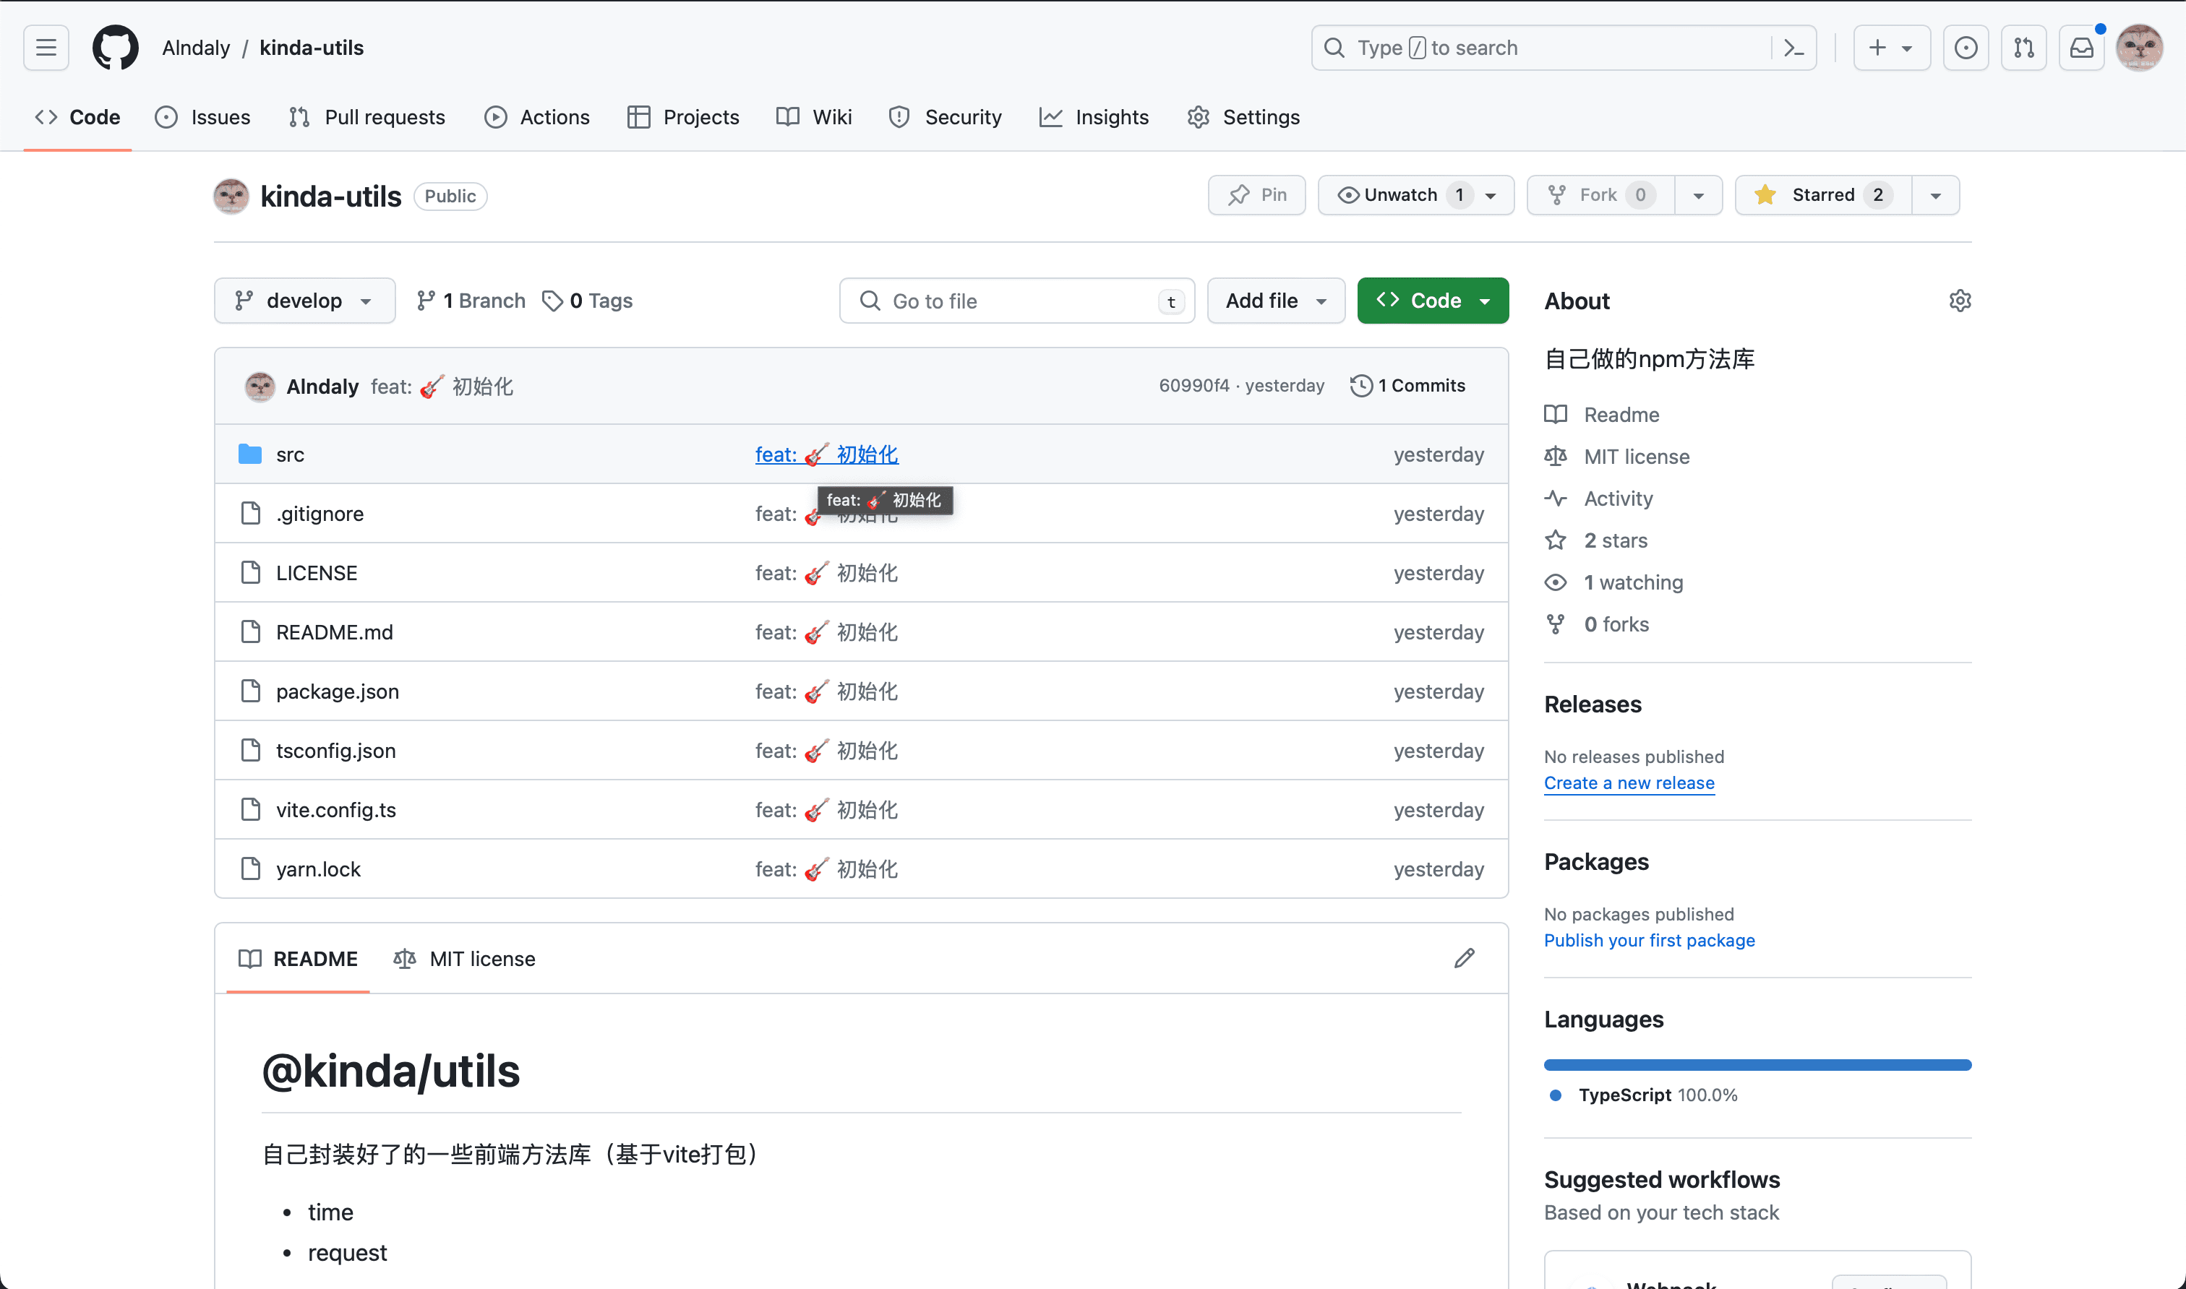Click the repository owner avatar beside kinda-utils
The height and width of the screenshot is (1289, 2186).
coord(231,197)
